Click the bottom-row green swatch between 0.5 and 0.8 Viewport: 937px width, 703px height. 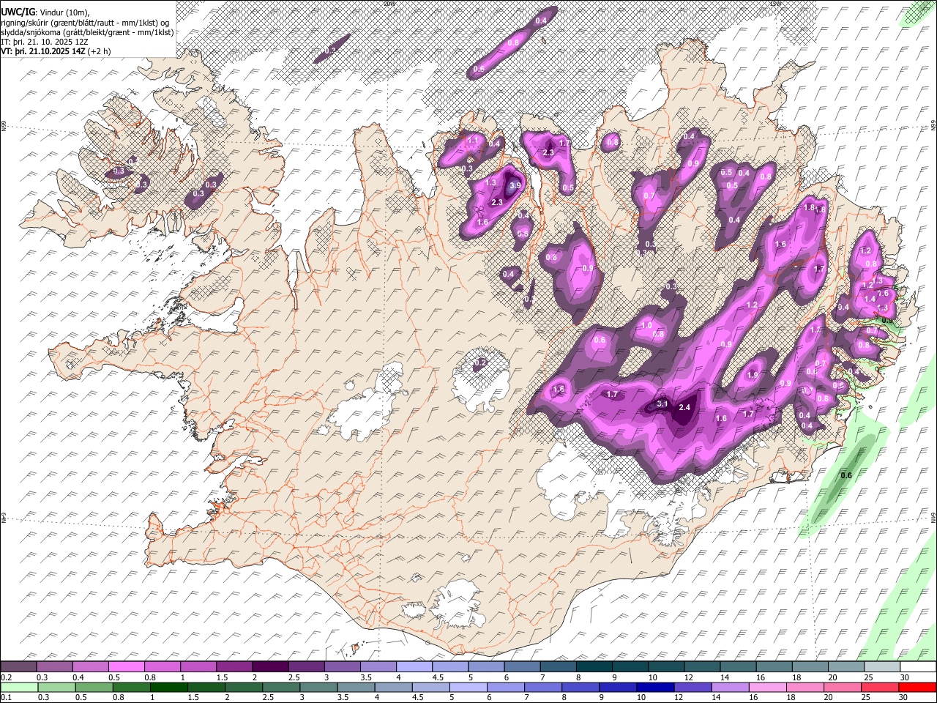click(x=94, y=687)
